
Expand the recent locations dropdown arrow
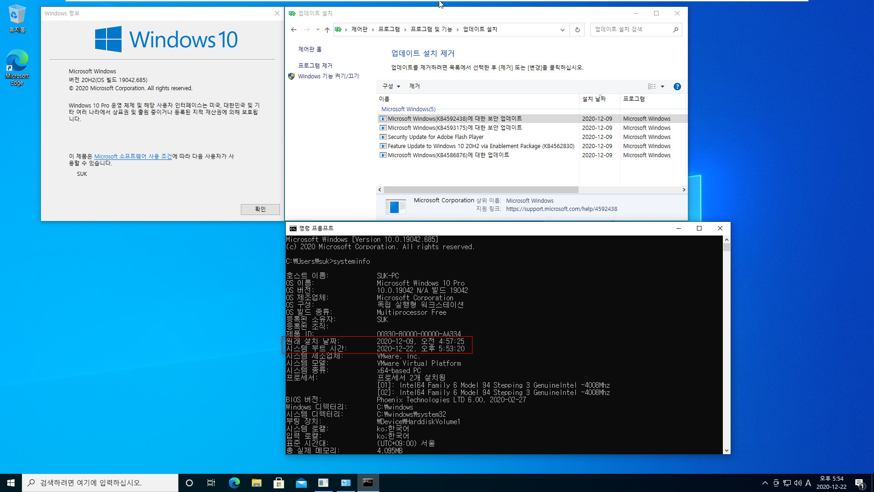point(318,30)
